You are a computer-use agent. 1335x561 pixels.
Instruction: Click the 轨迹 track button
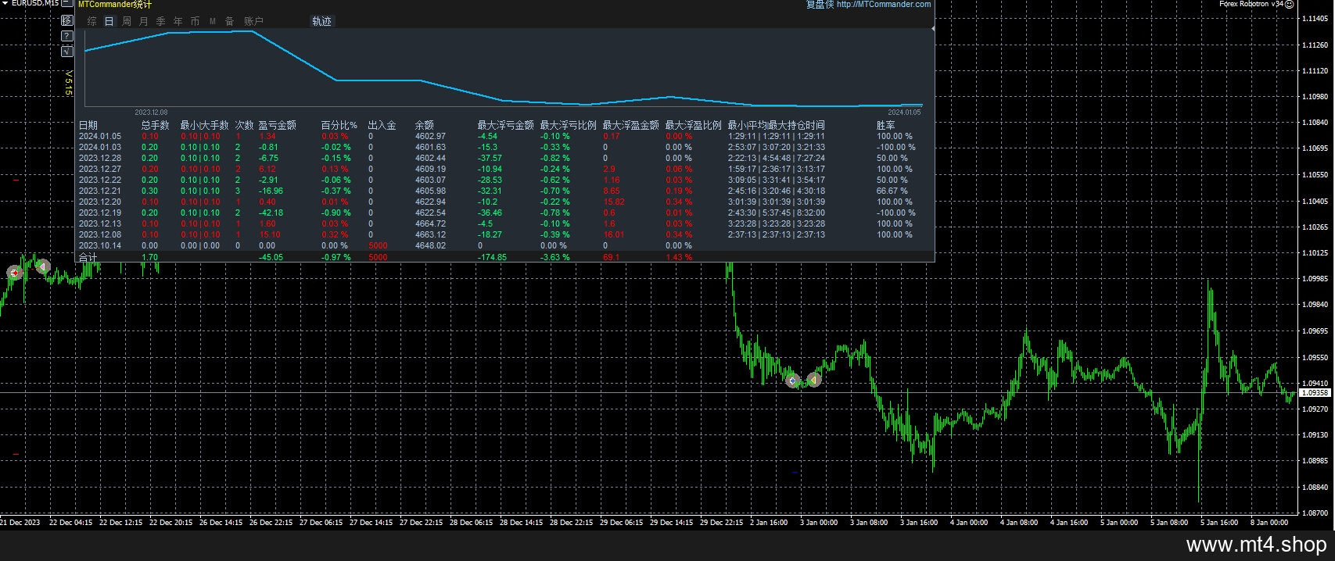321,21
